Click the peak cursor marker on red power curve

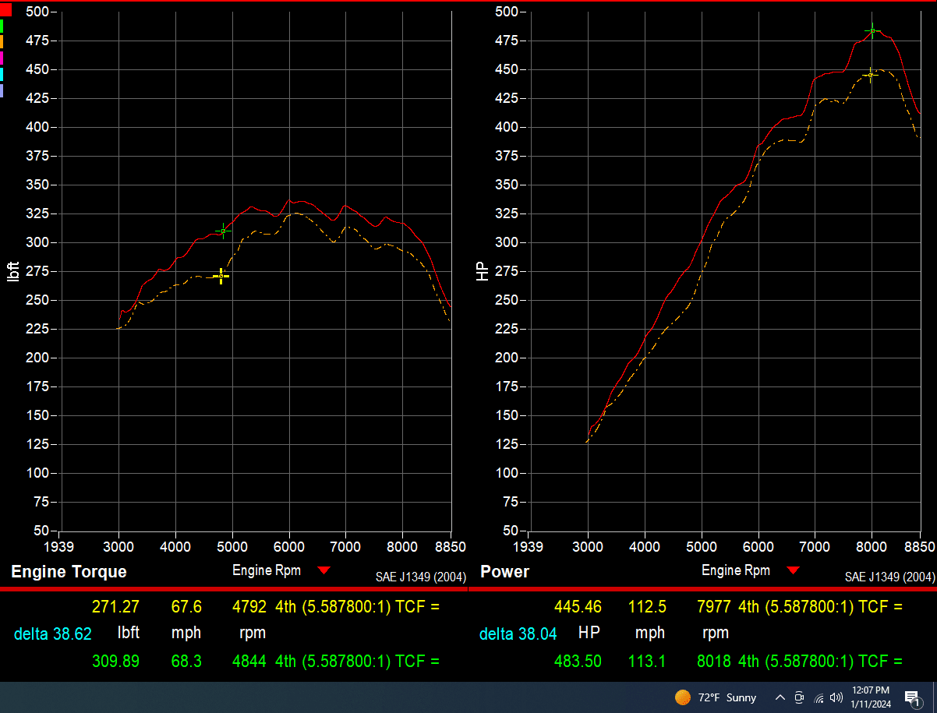click(x=872, y=31)
